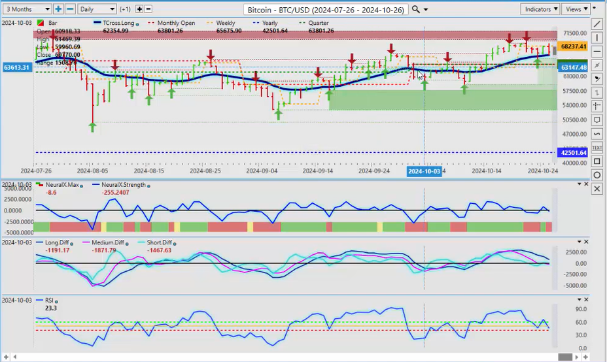Viewport: 607px width, 362px height.
Task: Click the highlighted 2024-10-03 date label
Action: (424, 171)
